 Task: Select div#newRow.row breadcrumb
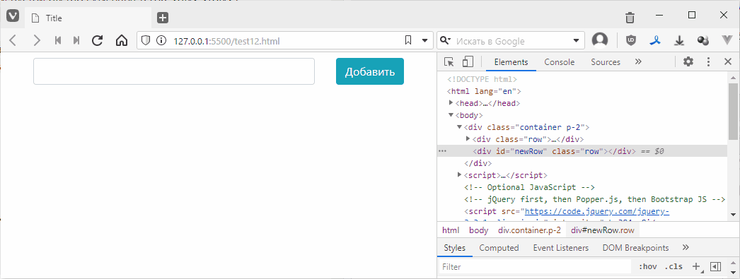click(x=603, y=230)
